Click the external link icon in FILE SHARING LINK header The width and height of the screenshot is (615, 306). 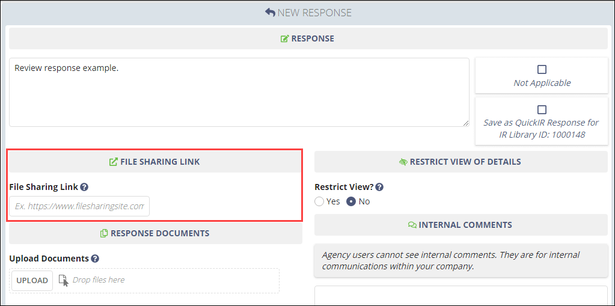[x=113, y=162]
